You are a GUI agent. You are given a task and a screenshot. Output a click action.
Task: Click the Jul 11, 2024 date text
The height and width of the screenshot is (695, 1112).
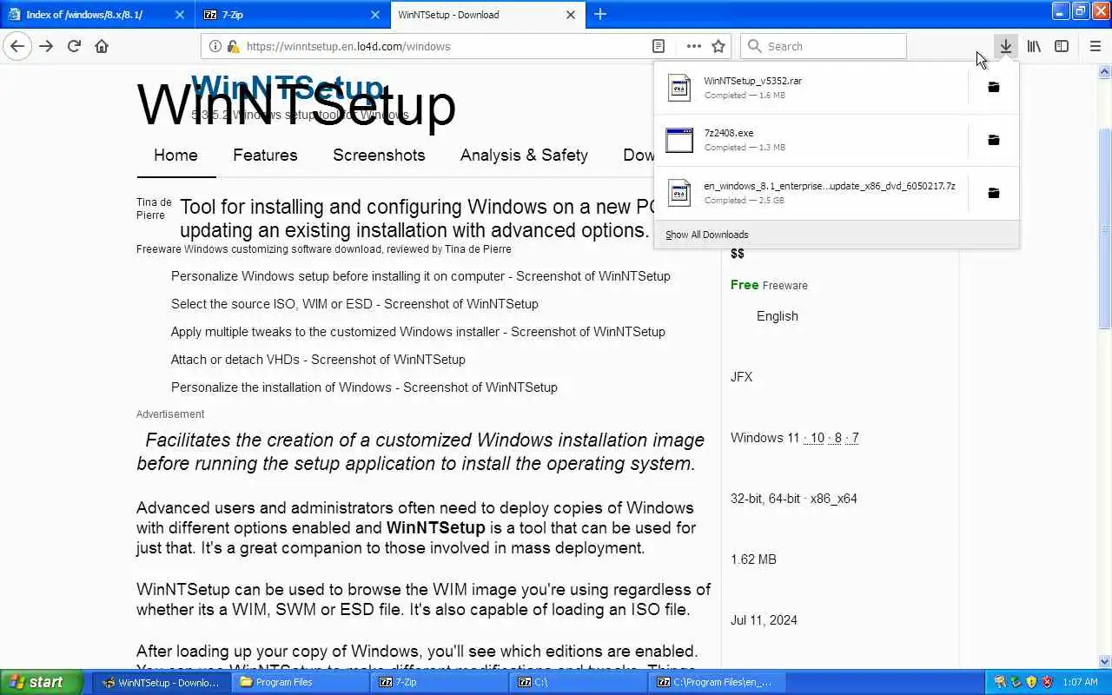coord(764,620)
